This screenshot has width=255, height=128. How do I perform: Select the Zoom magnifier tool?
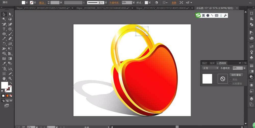click(x=10, y=79)
